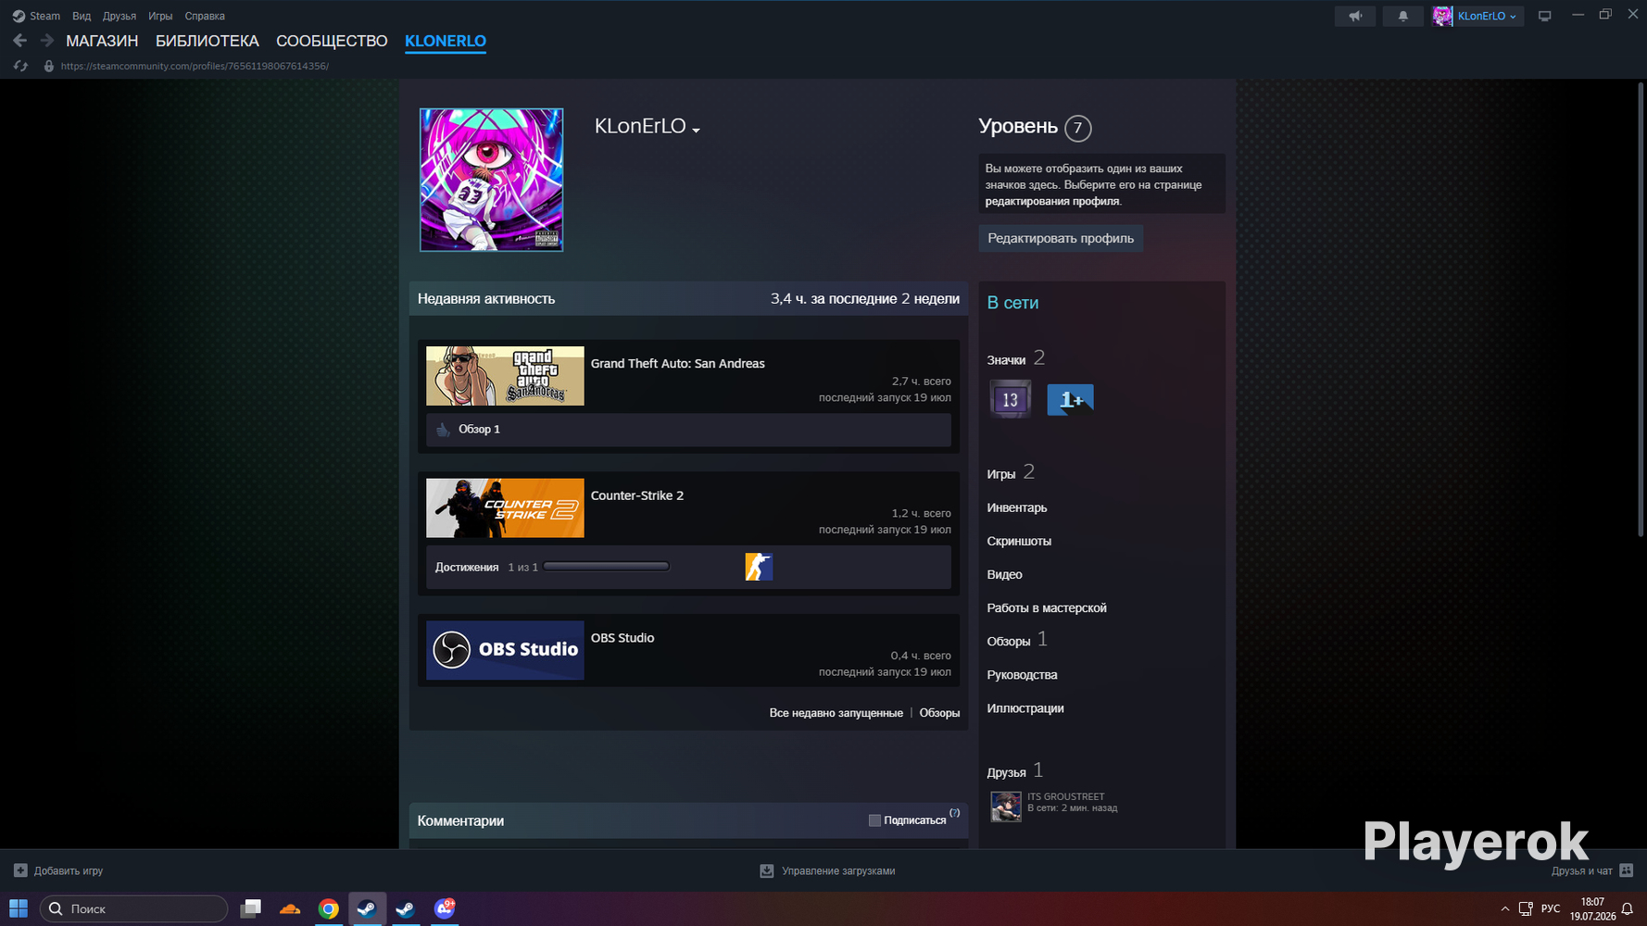Click the Steam taskbar icon next to Discord

(x=406, y=908)
